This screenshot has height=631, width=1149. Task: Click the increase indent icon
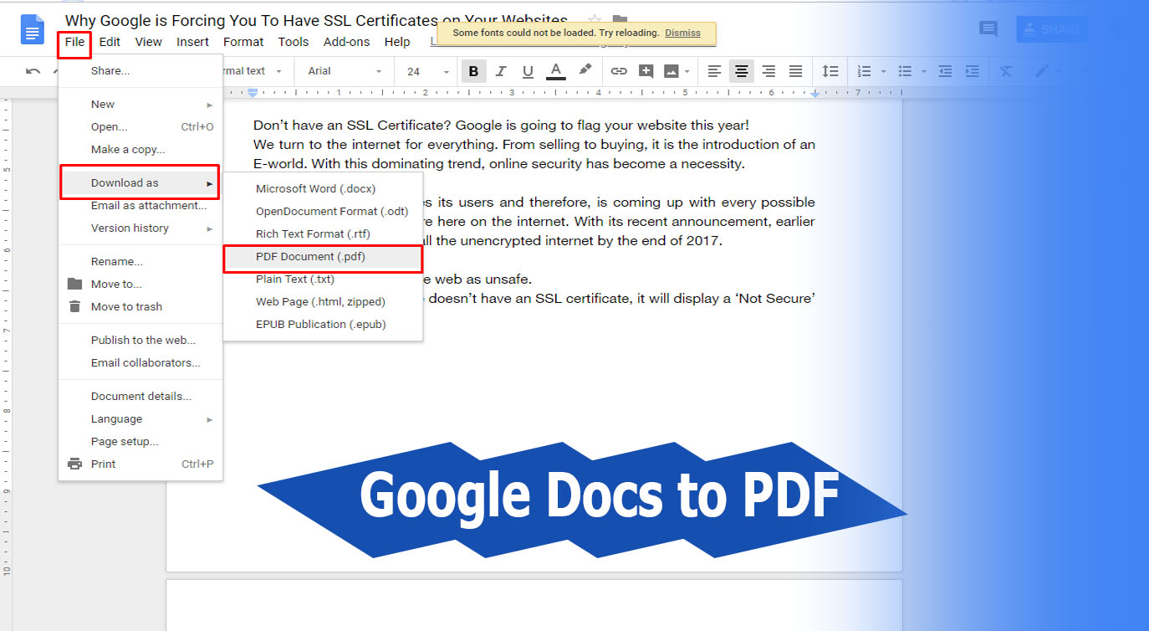click(972, 71)
